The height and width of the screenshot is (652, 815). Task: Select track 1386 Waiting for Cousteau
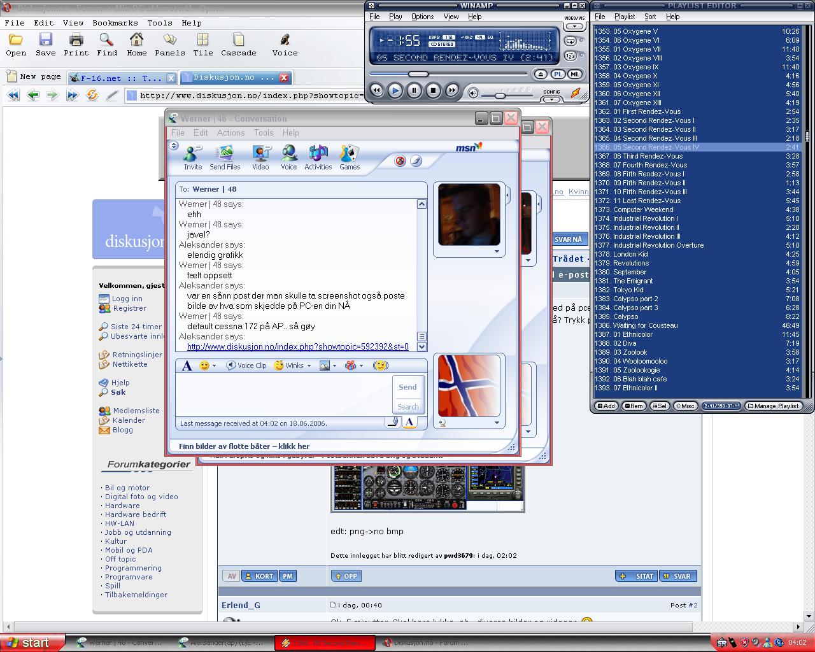tap(697, 325)
